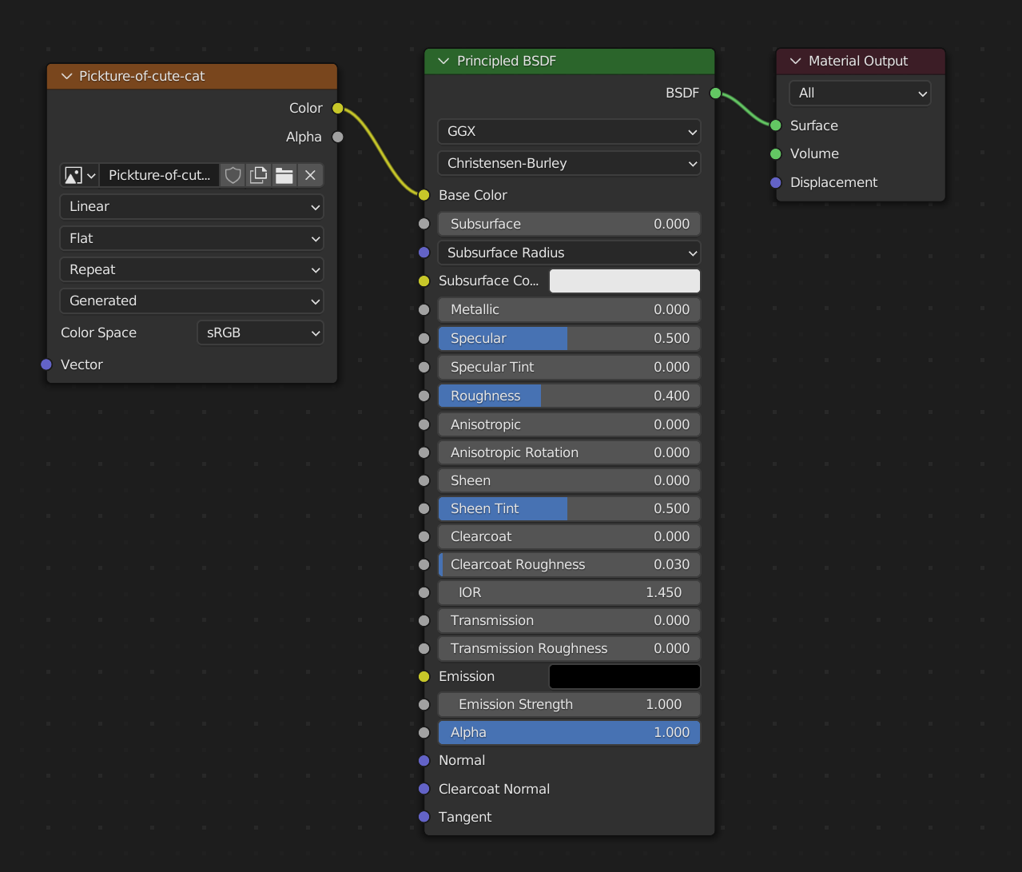
Task: Click the Alpha output socket on image node
Action: click(x=338, y=137)
